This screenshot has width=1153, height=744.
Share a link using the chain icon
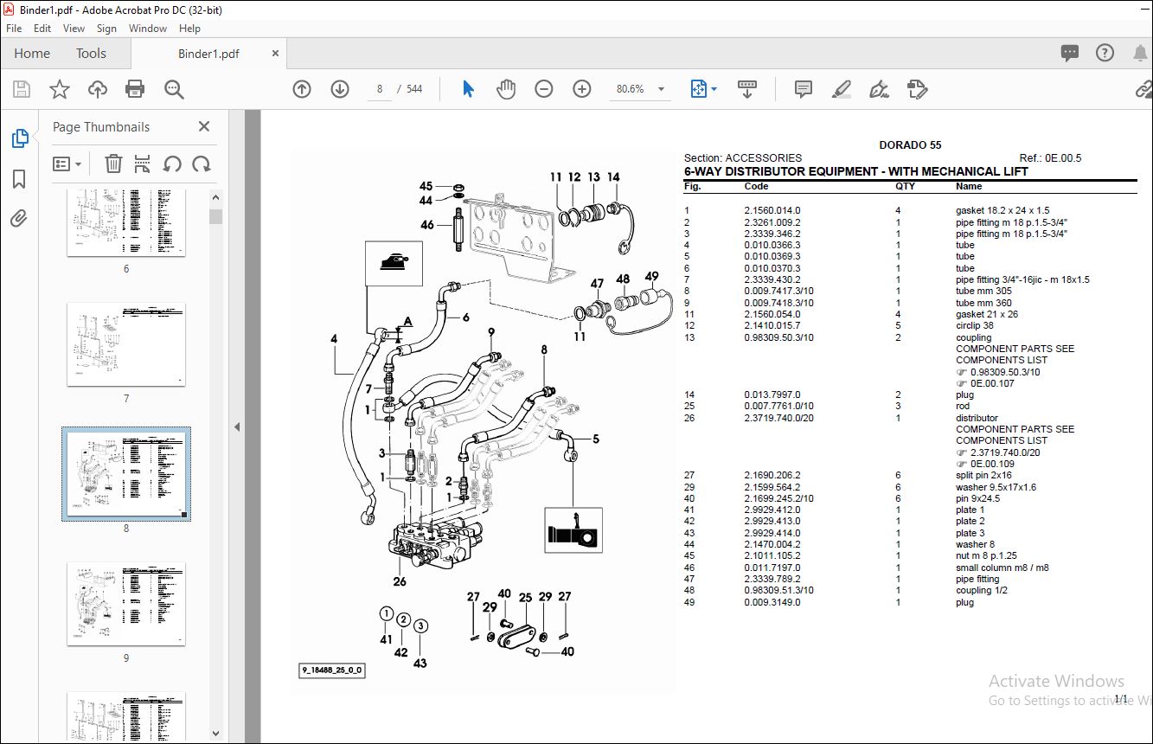click(x=1143, y=89)
